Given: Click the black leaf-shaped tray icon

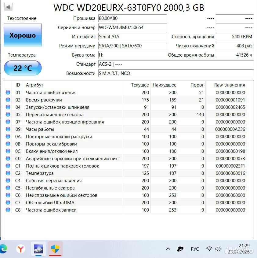Looking at the screenshot, I should [x=180, y=249].
